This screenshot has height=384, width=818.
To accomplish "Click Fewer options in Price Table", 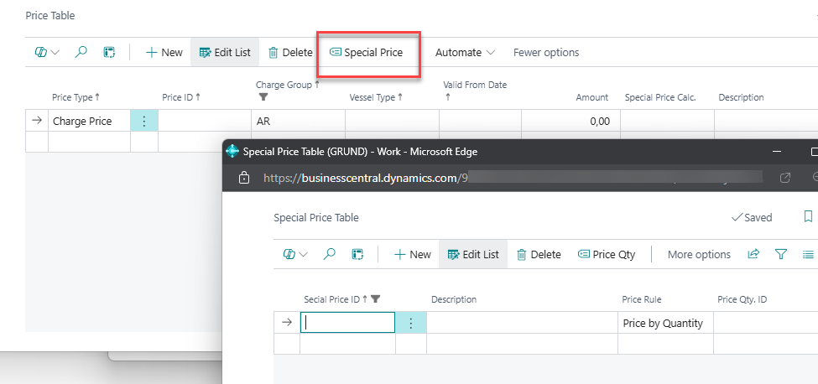I will tap(546, 52).
